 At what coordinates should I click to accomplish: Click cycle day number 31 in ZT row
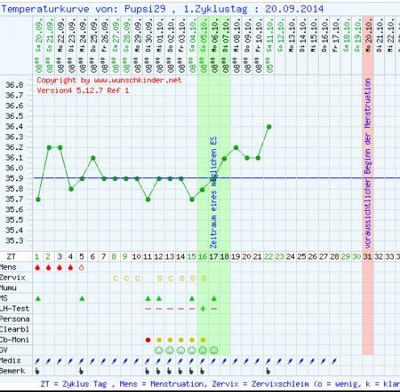367,256
